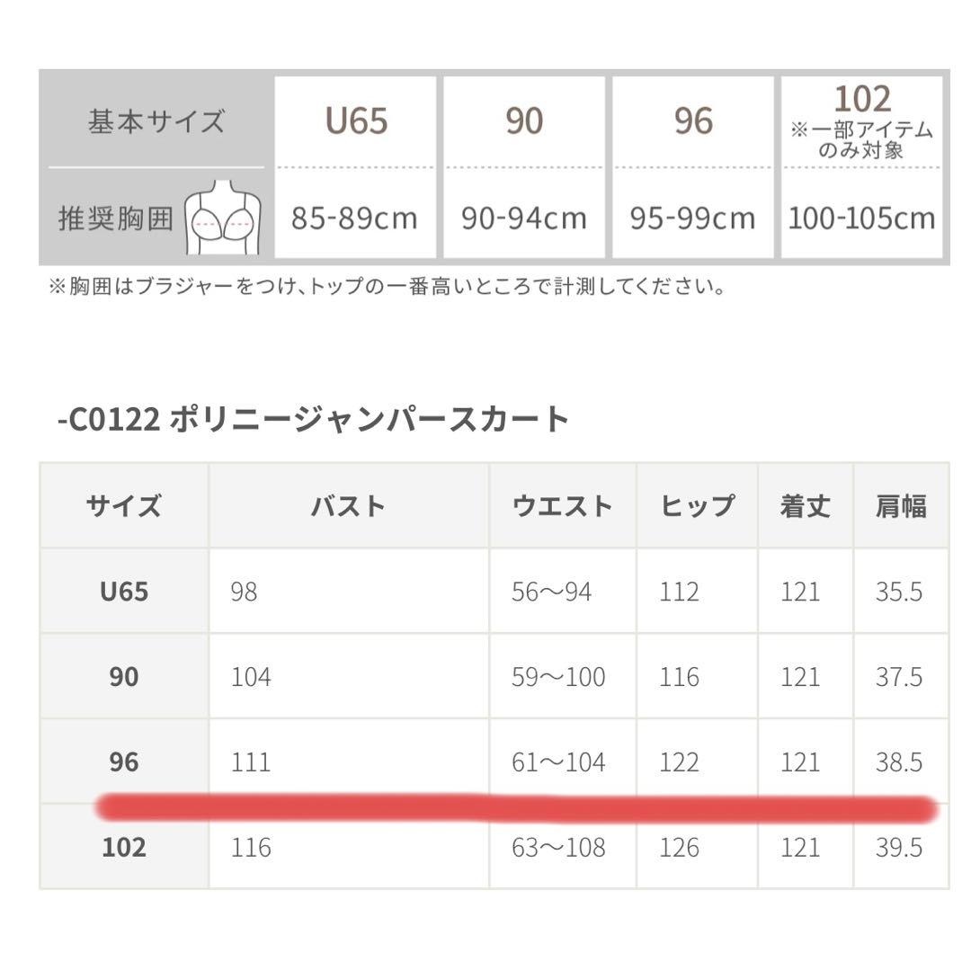Click the バスト column header
The height and width of the screenshot is (971, 971).
tap(348, 506)
